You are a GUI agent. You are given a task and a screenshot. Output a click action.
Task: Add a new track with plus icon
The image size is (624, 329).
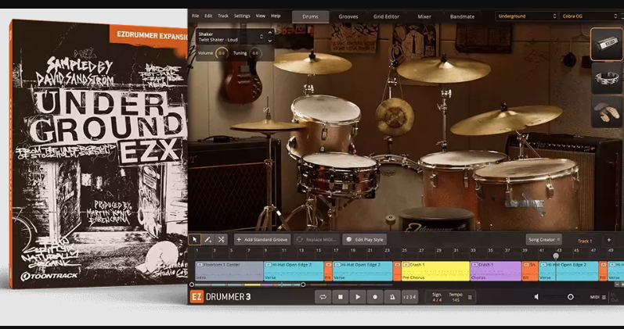(x=608, y=240)
